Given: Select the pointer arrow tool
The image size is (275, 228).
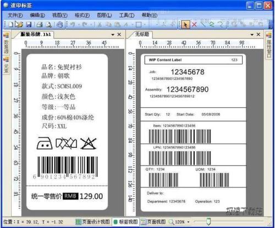Looking at the screenshot, I should [x=185, y=24].
